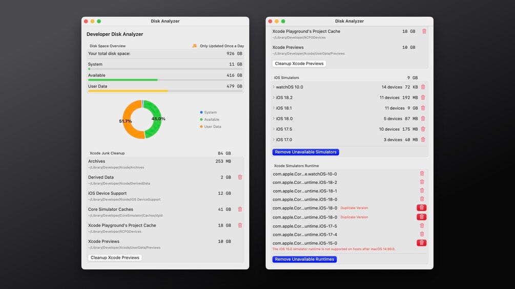
Task: Expand the iOS 17.0 simulator group
Action: 274,139
